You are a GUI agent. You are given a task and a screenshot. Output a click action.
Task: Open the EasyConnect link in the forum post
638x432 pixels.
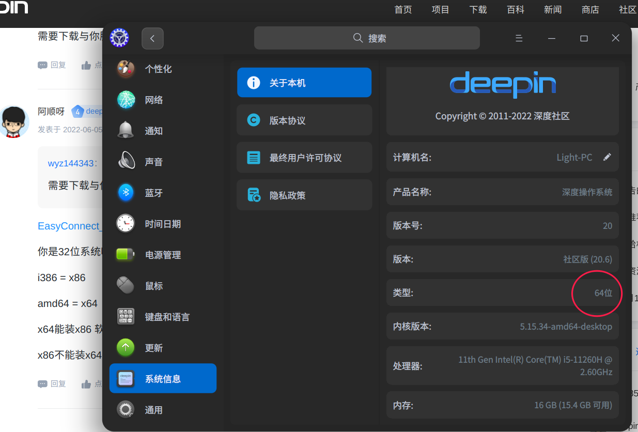click(68, 226)
